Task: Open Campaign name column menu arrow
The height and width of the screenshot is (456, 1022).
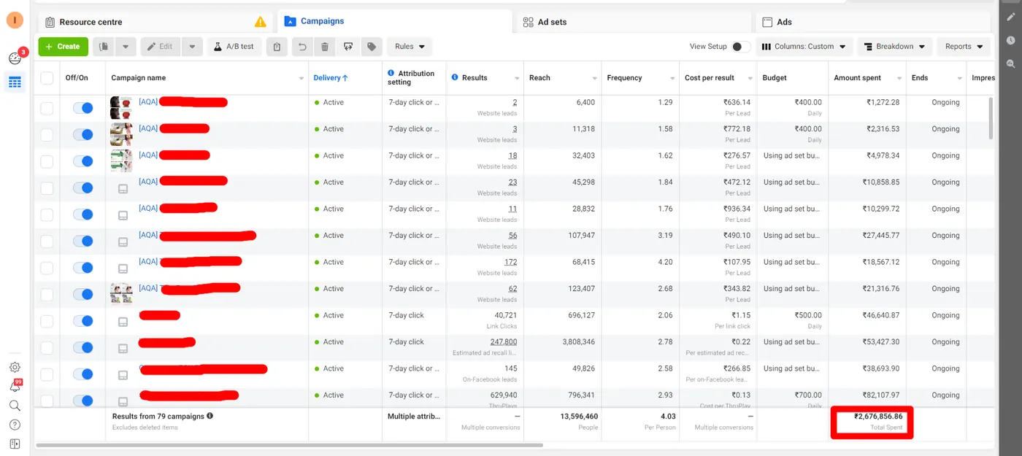Action: click(301, 78)
